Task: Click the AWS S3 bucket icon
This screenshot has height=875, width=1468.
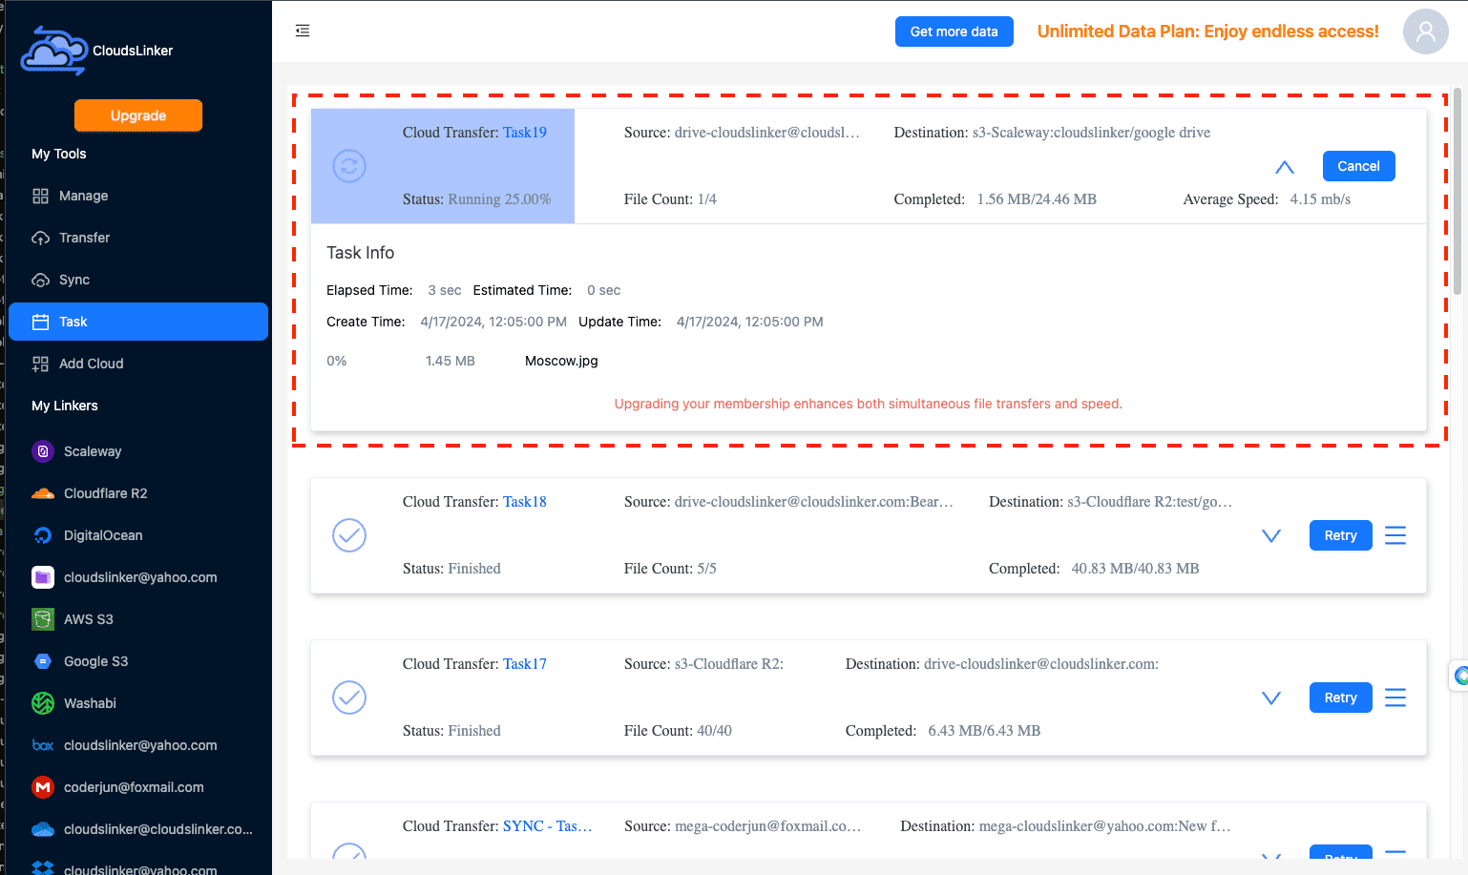Action: tap(43, 619)
